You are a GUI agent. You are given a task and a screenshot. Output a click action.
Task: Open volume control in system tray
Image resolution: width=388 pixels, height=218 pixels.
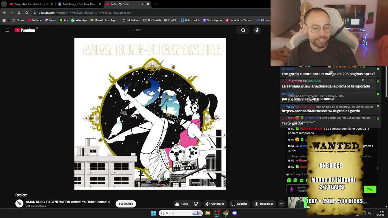click(x=369, y=213)
